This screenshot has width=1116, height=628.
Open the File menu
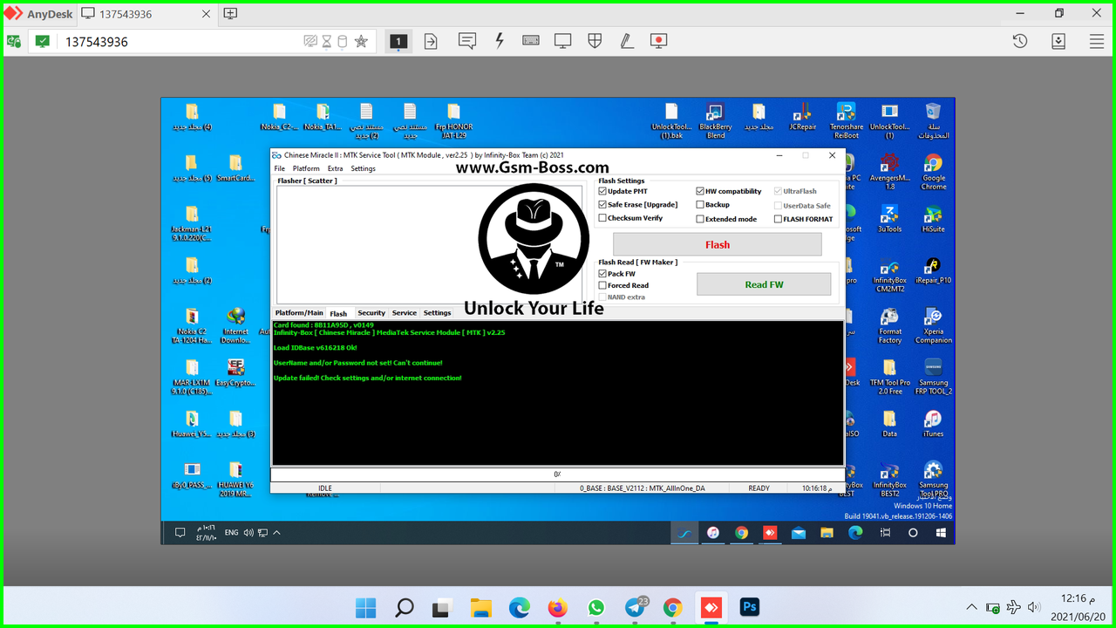(279, 168)
